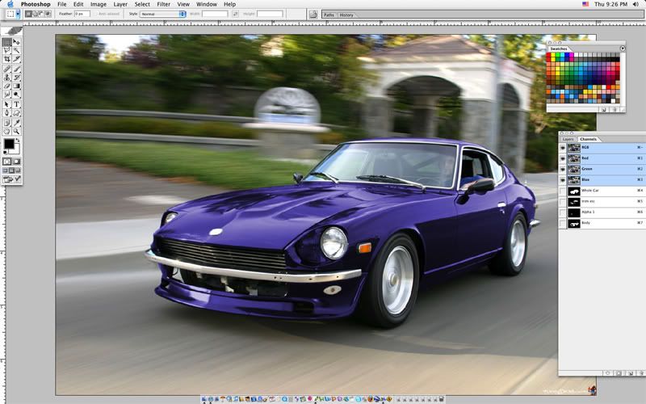
Task: Select the Rectangular Marquee tool
Action: 7,41
